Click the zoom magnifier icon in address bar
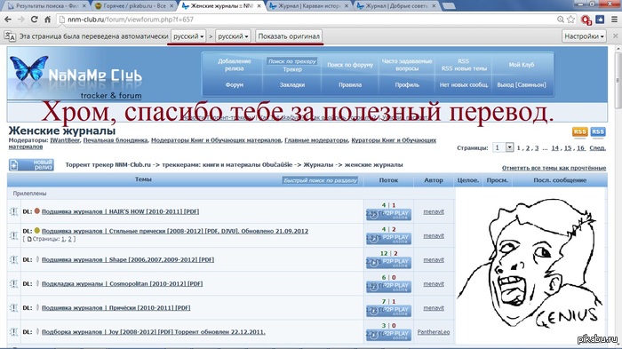Screen dimensions: 622x349 pyautogui.click(x=561, y=20)
